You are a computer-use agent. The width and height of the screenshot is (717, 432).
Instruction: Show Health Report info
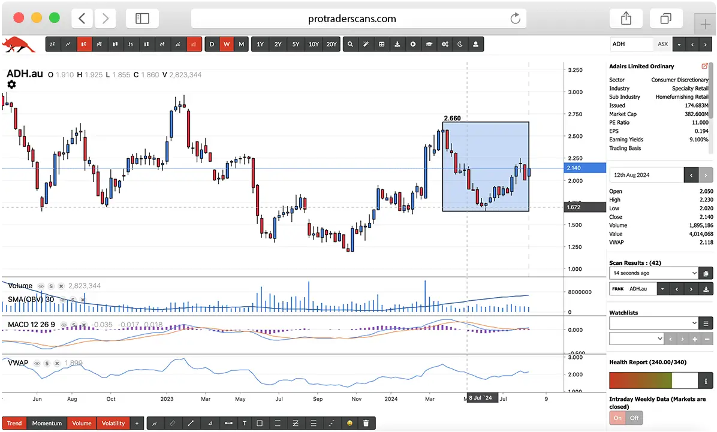[x=706, y=381]
